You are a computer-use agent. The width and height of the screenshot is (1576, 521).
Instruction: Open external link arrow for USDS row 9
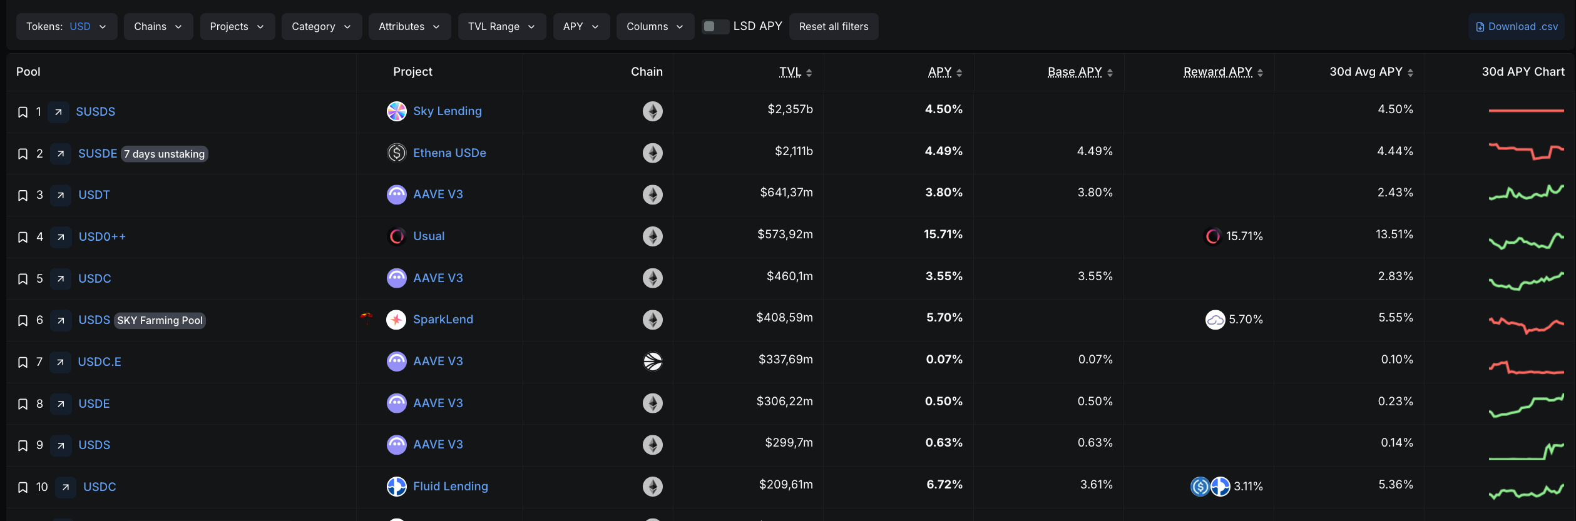[61, 445]
